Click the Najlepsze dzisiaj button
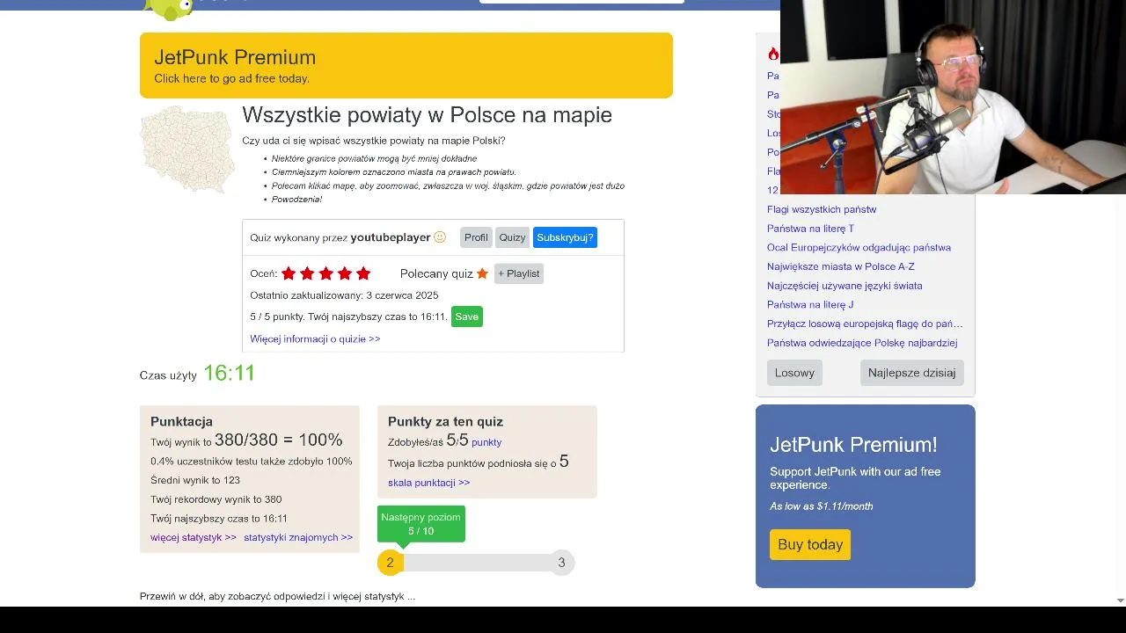This screenshot has width=1126, height=633. click(x=911, y=373)
